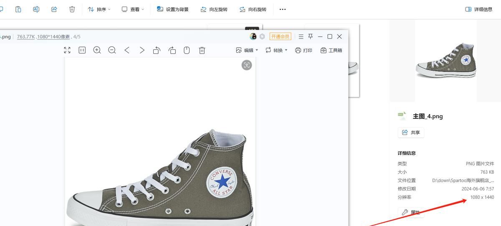This screenshot has width=501, height=226.
Task: Go to the previous image
Action: coord(127,50)
